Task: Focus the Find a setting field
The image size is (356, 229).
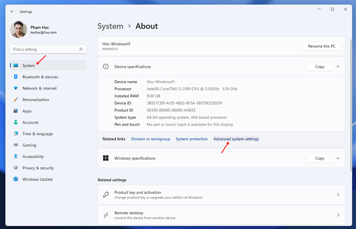Action: pyautogui.click(x=48, y=49)
